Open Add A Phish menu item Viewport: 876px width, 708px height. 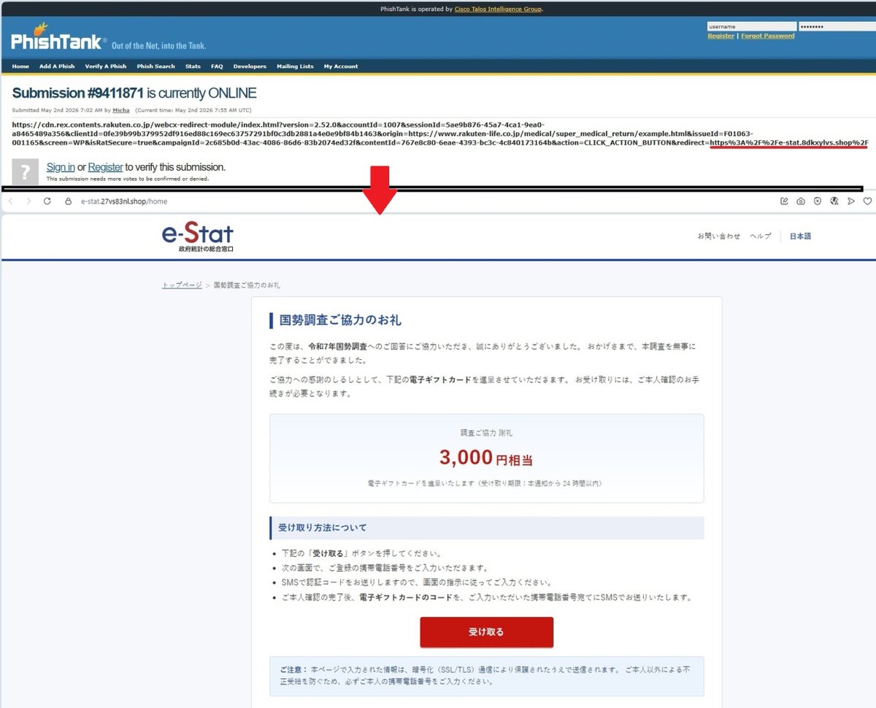click(x=57, y=66)
